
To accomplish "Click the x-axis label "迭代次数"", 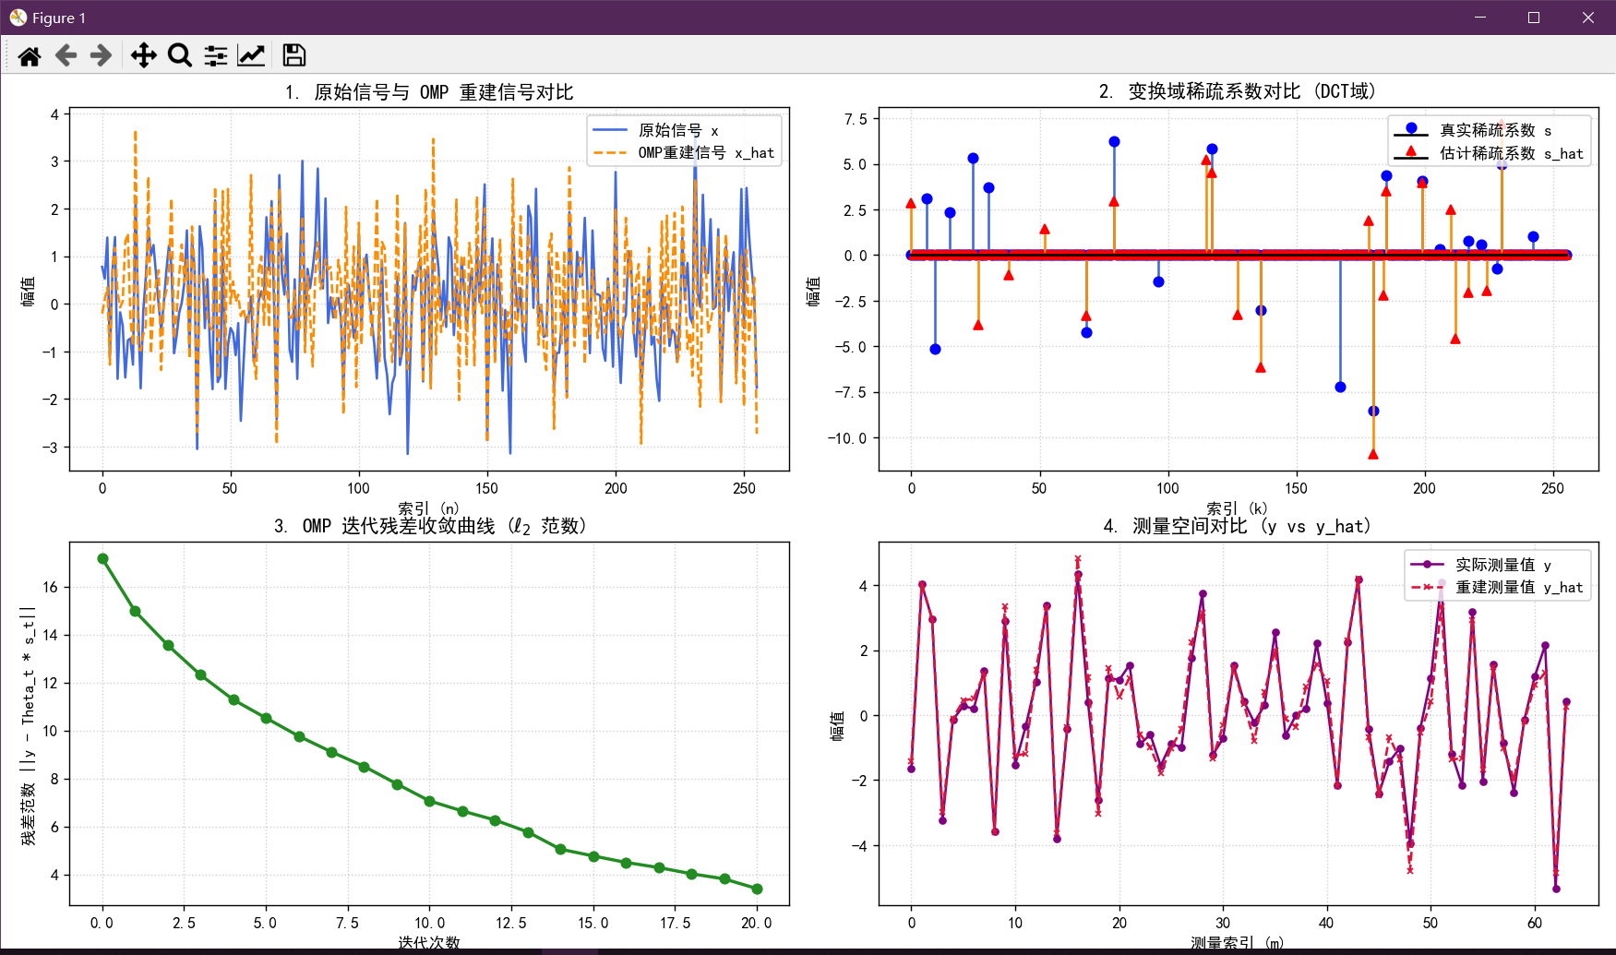I will click(x=428, y=942).
